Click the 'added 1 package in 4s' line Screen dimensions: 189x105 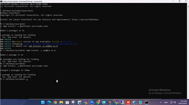(12, 55)
